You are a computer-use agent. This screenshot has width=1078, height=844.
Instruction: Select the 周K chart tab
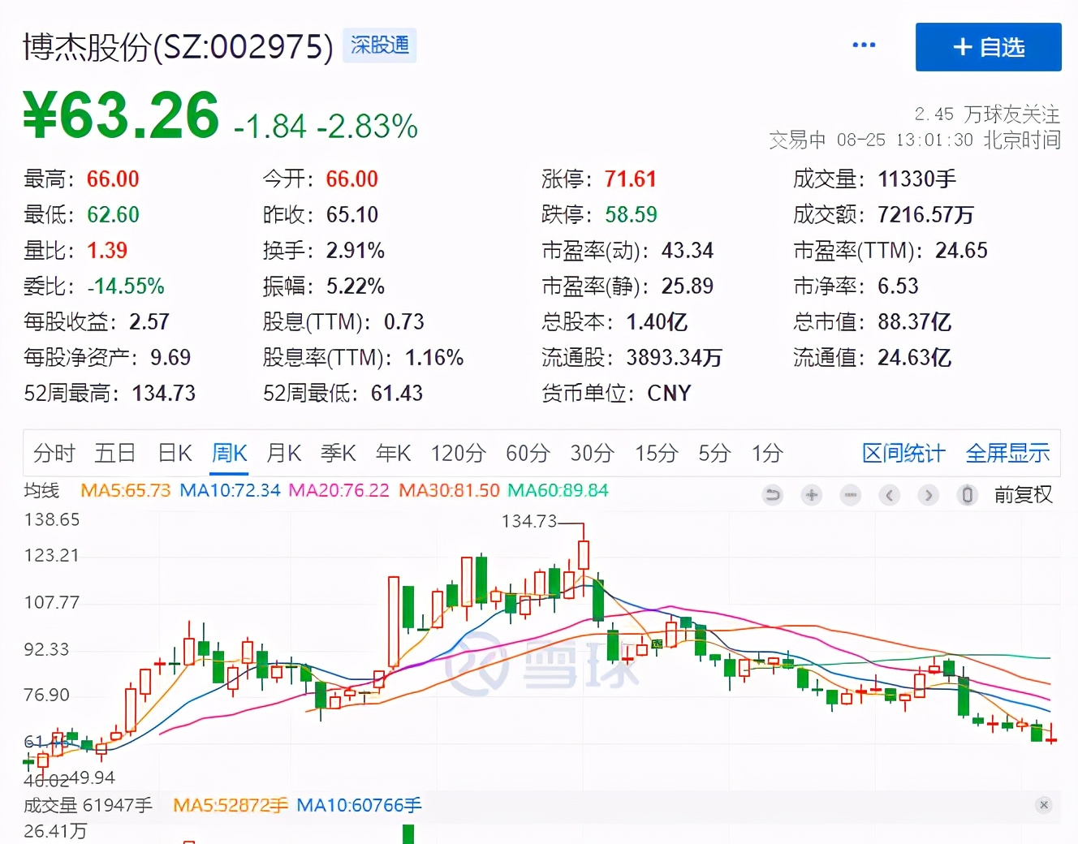pos(230,453)
